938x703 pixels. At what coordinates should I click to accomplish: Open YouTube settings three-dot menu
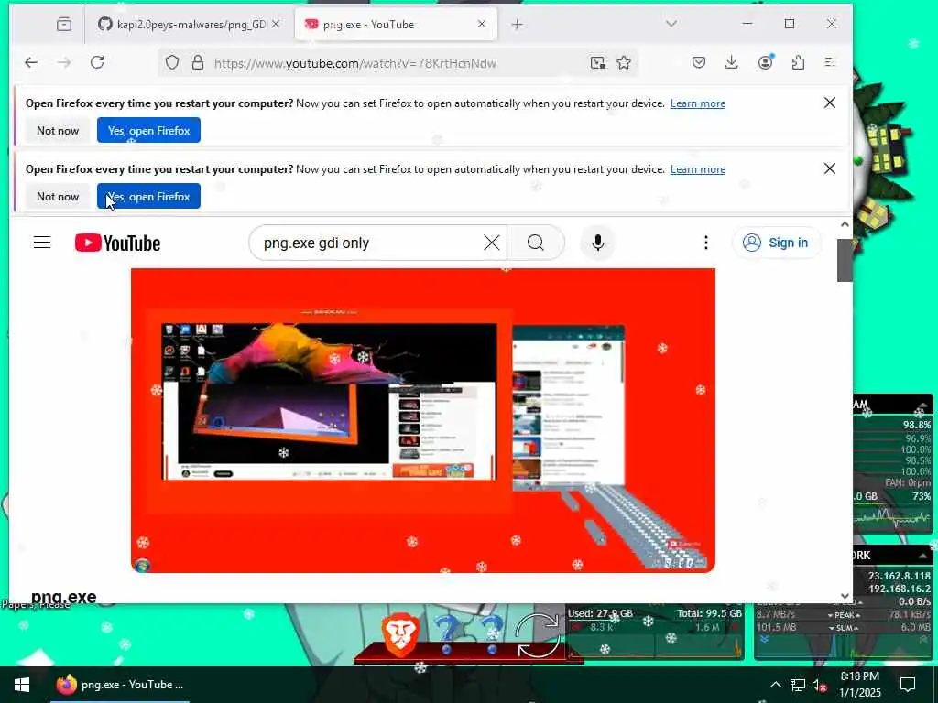706,243
